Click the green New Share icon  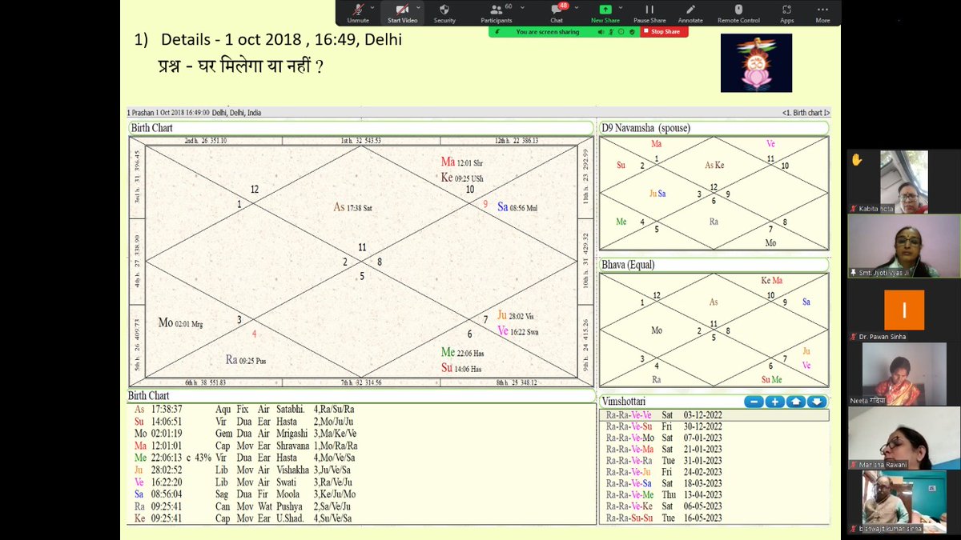(605, 9)
